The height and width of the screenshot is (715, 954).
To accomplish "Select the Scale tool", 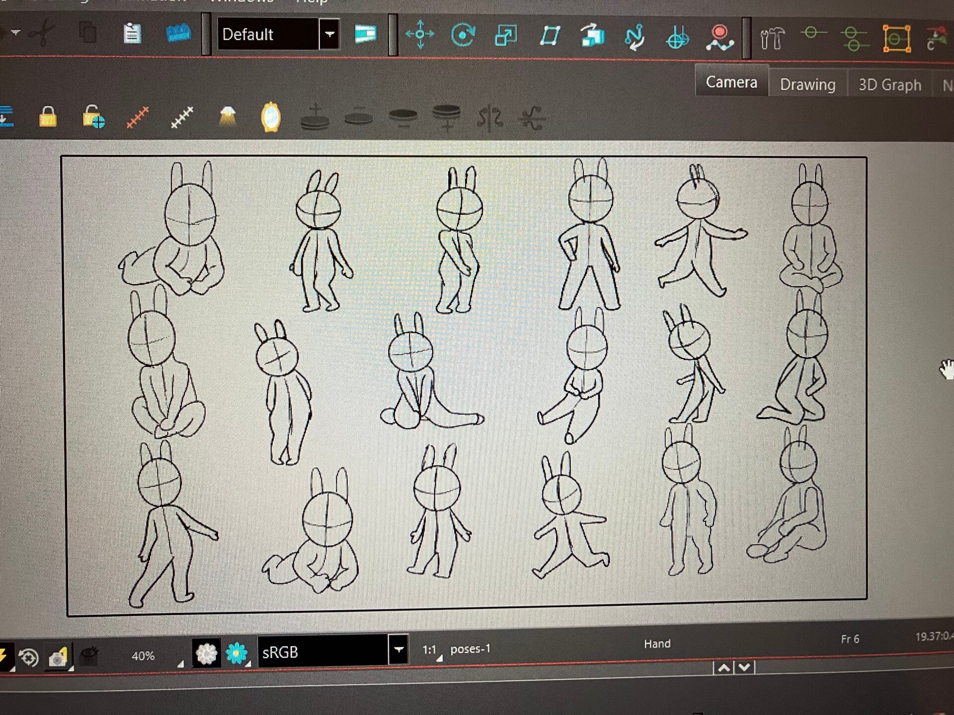I will pos(506,36).
